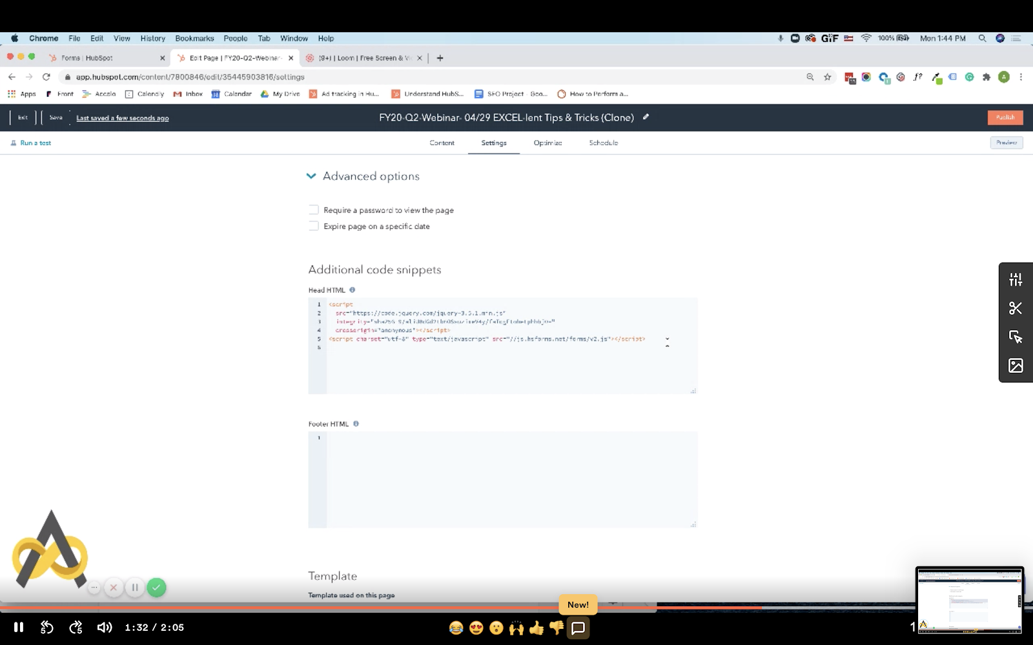Click the Exit button

pos(23,117)
